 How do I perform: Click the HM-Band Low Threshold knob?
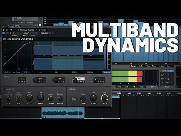[x=8, y=99]
